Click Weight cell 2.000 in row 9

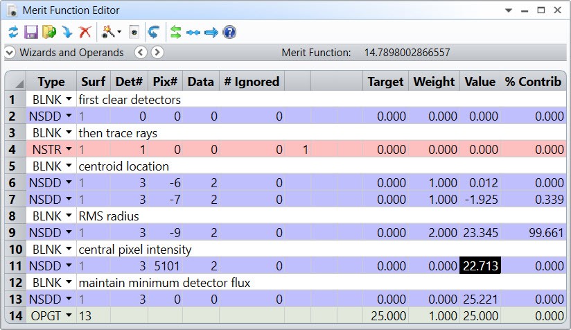pos(434,232)
